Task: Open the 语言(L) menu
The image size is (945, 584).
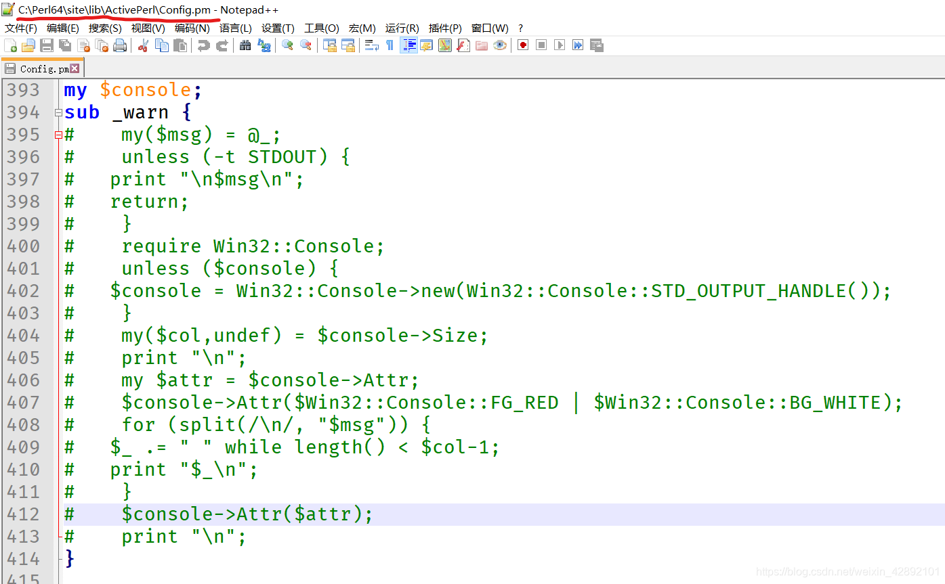Action: click(235, 28)
